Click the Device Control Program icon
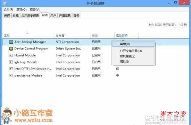The width and height of the screenshot is (191, 125). tap(11, 48)
